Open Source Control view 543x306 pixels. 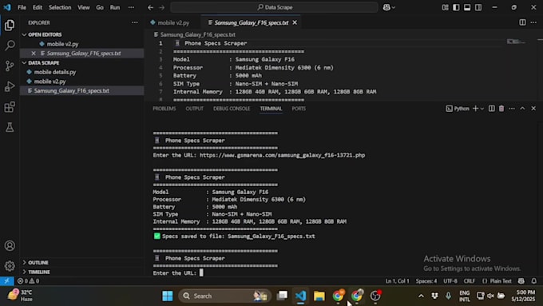pos(10,66)
